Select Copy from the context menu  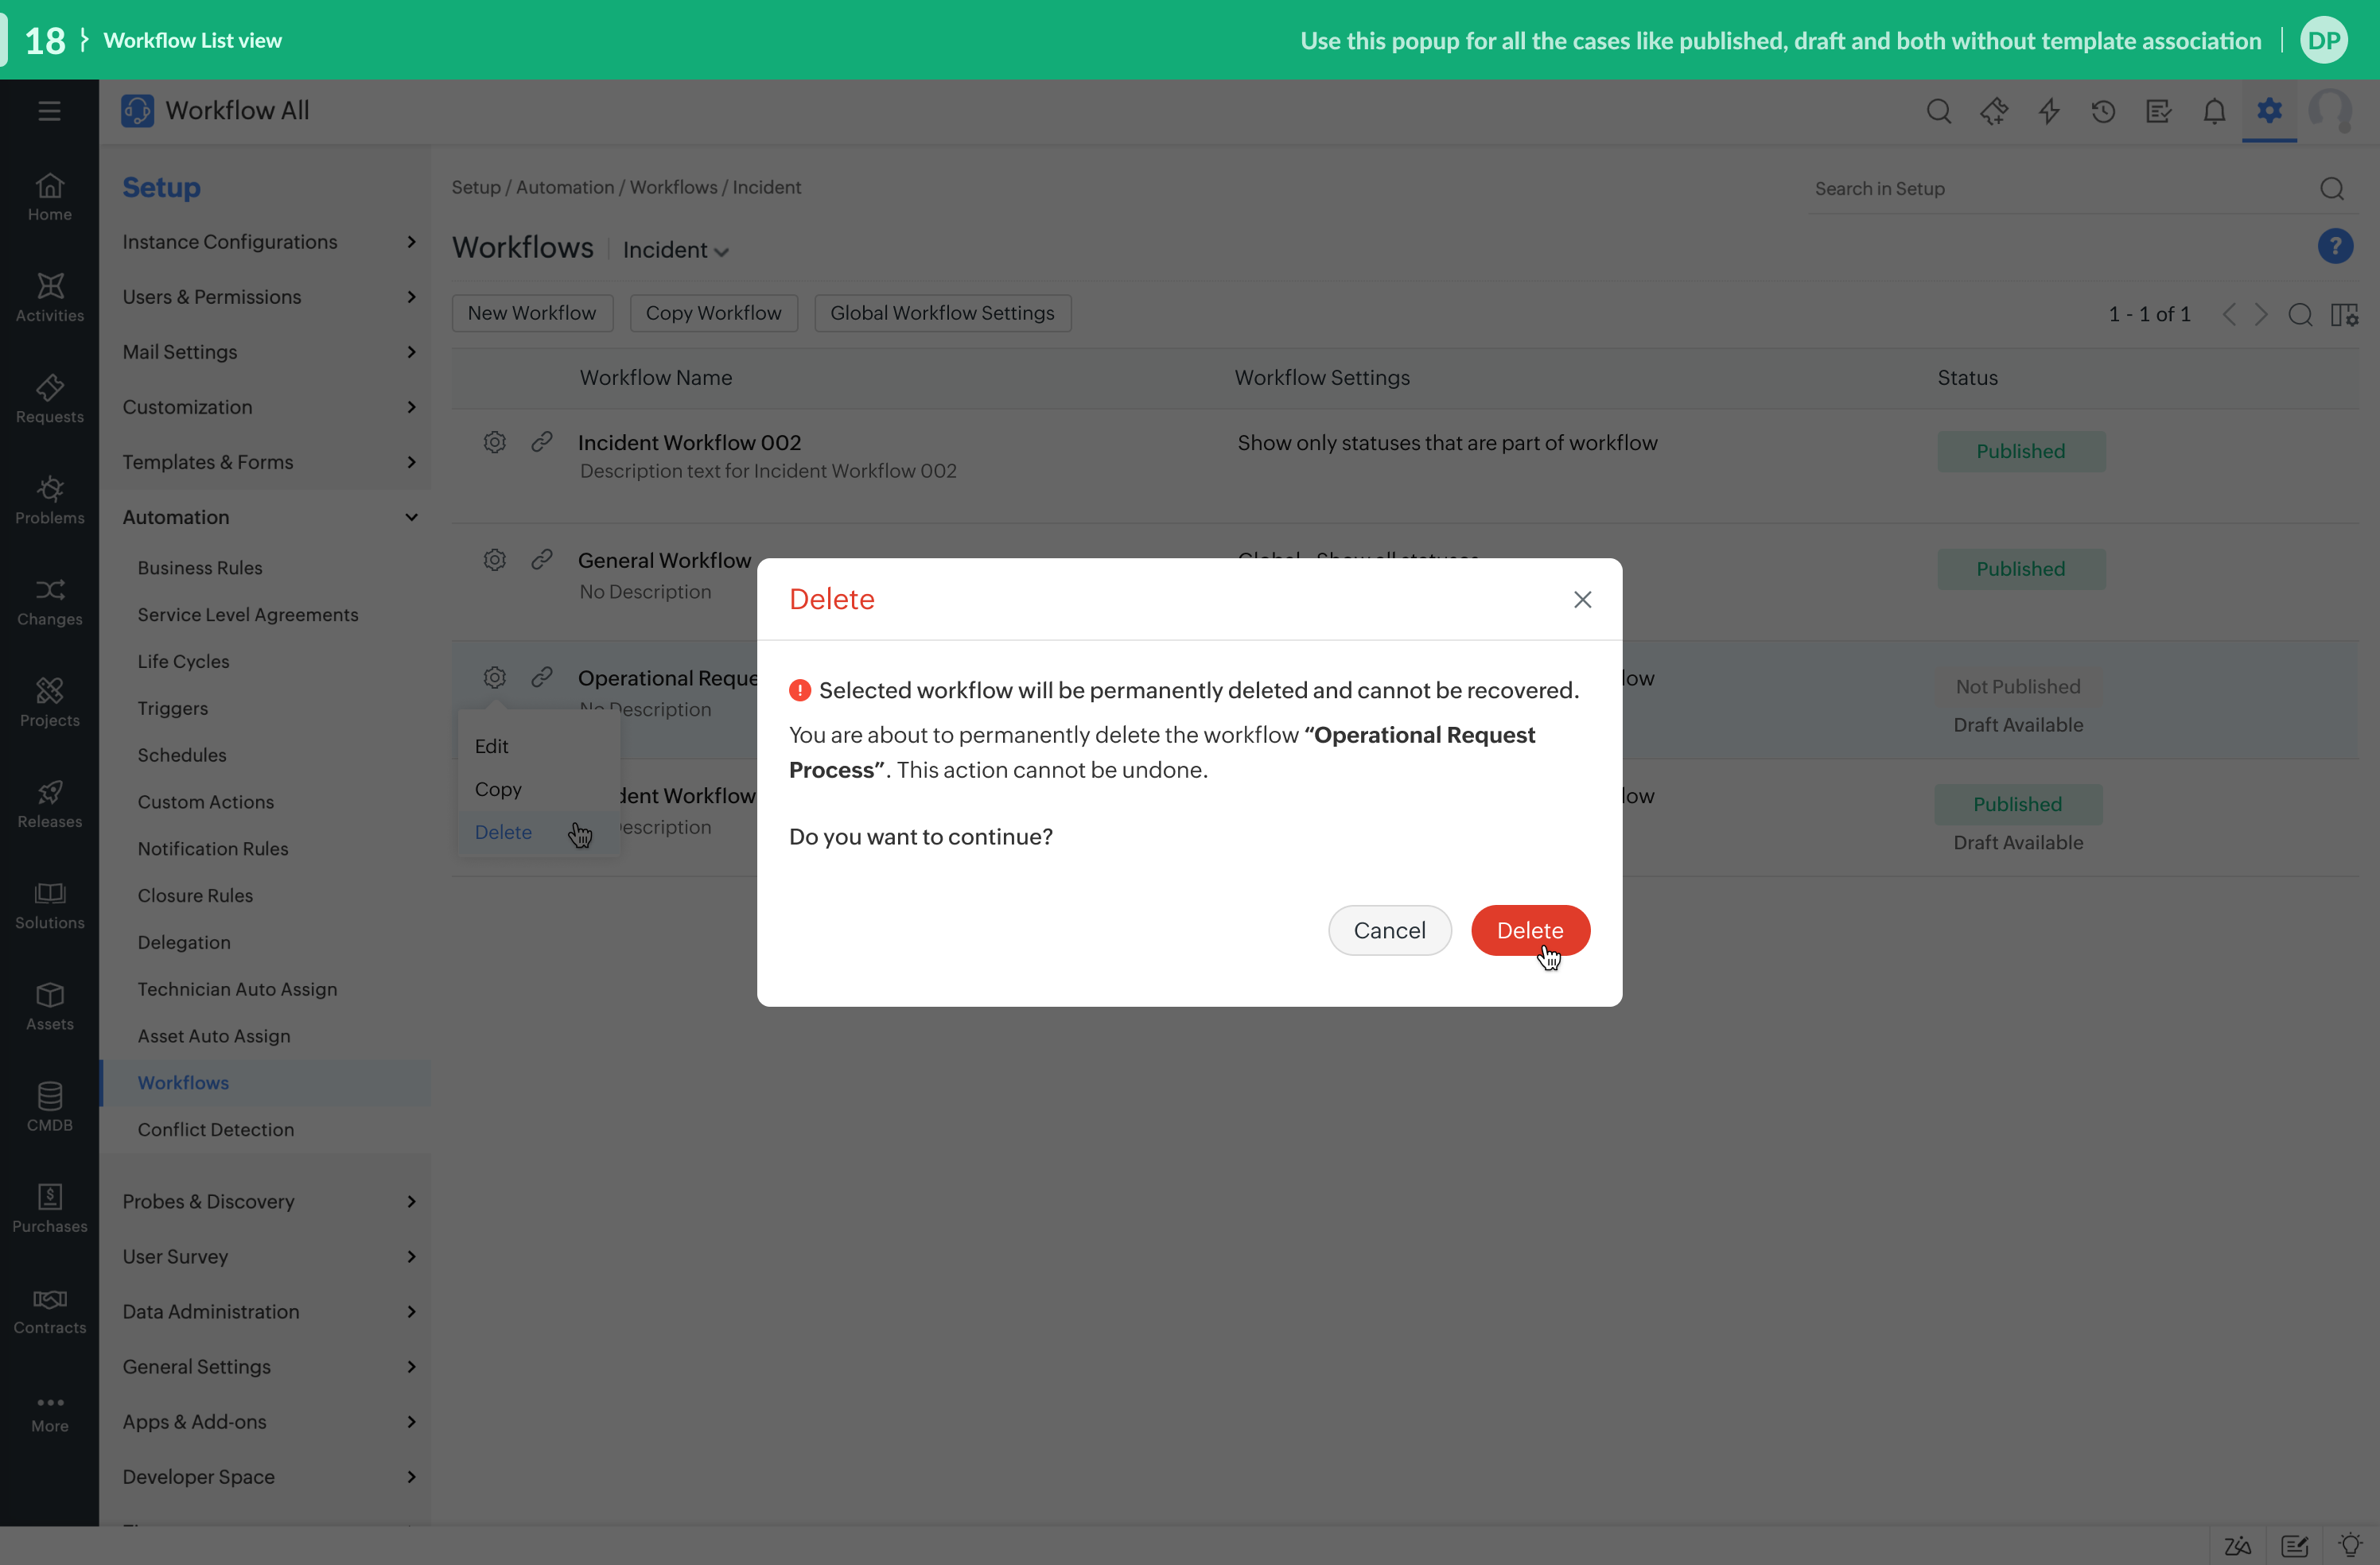point(498,789)
